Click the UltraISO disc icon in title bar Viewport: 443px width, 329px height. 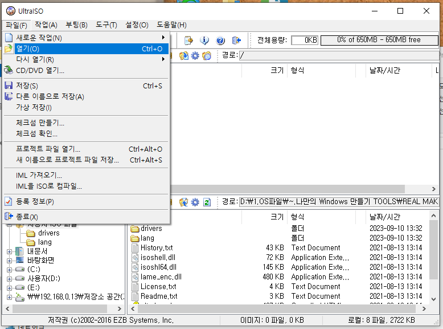[x=11, y=11]
